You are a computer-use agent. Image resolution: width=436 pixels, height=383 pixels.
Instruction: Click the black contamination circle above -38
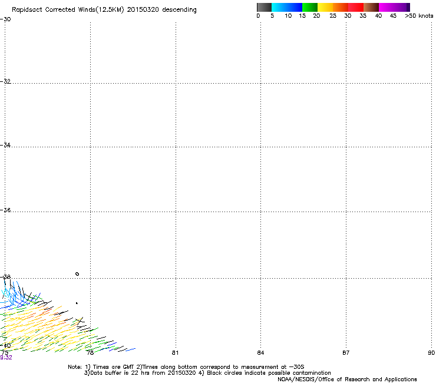[x=77, y=274]
